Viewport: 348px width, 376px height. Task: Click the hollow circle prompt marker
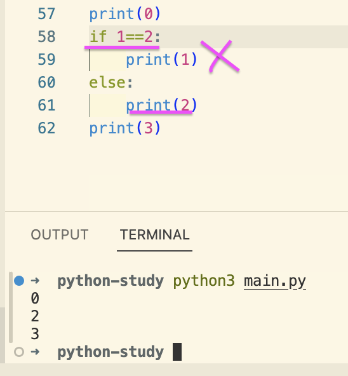pyautogui.click(x=19, y=352)
